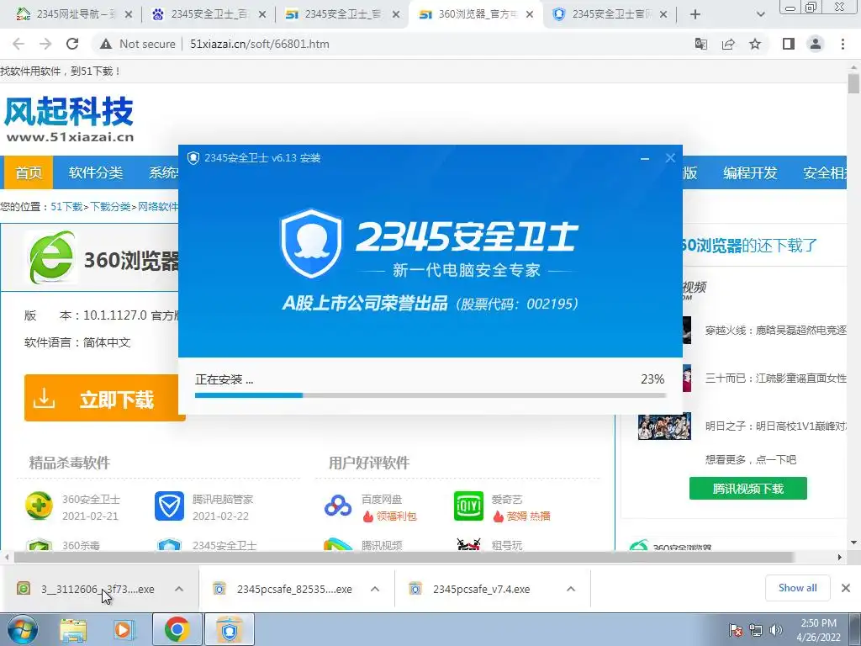This screenshot has height=646, width=861.
Task: Close the 2345网址导航 tab
Action: [129, 15]
